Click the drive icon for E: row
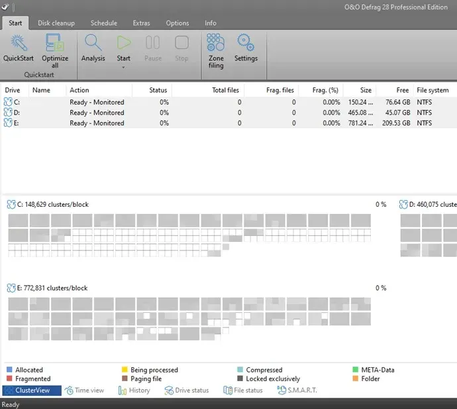 pos(8,123)
